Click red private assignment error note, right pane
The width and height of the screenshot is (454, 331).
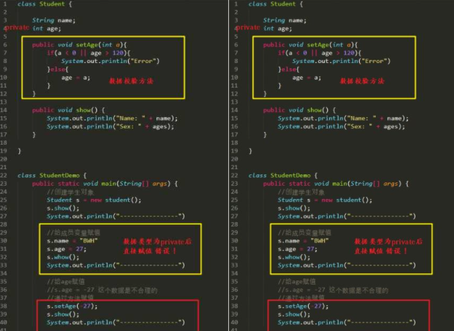388,246
